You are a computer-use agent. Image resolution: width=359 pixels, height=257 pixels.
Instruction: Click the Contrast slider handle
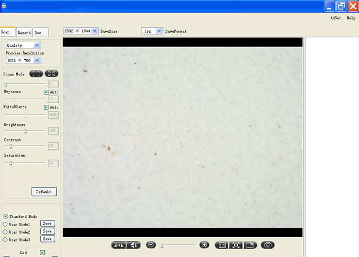[11, 146]
